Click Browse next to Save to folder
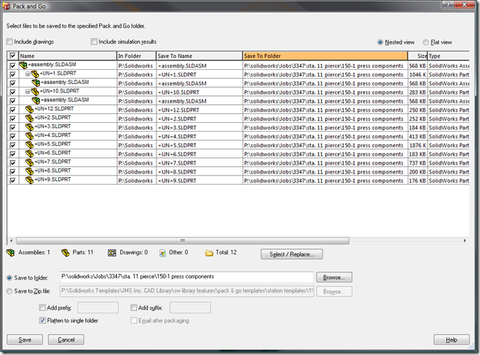The width and height of the screenshot is (480, 355). coord(334,278)
